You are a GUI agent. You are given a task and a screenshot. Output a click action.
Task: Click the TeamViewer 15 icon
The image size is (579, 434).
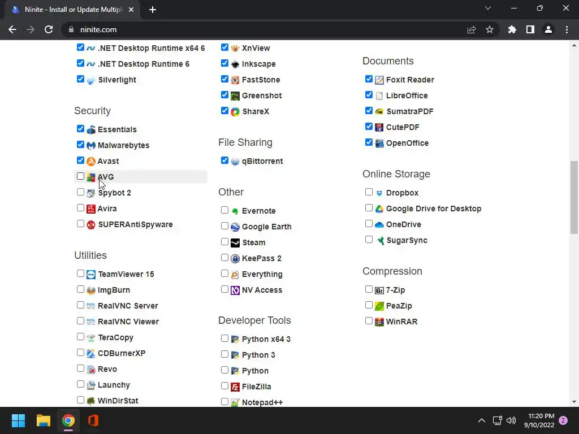point(91,275)
